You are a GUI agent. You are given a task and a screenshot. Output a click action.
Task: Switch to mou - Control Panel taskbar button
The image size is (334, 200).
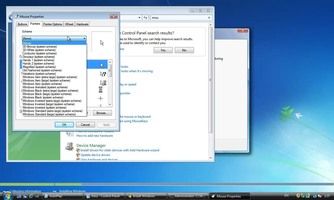(105, 196)
